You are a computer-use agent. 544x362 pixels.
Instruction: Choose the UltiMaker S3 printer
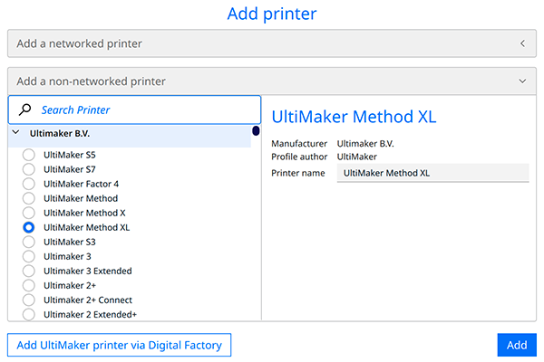pos(29,242)
